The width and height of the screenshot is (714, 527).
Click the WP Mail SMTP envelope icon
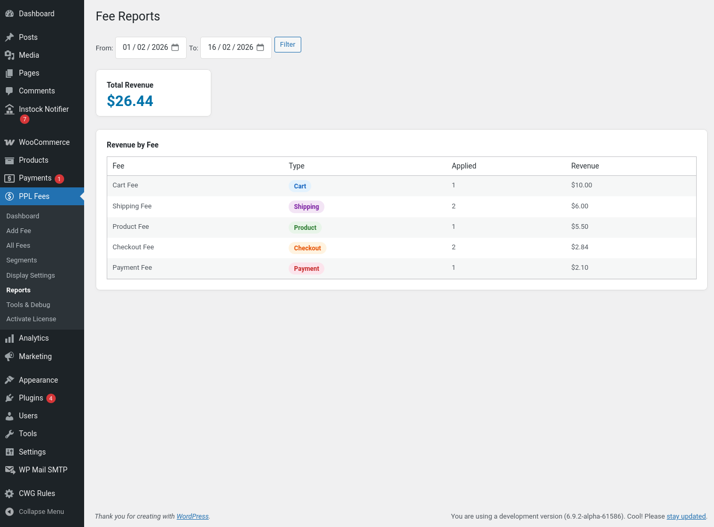click(x=9, y=470)
